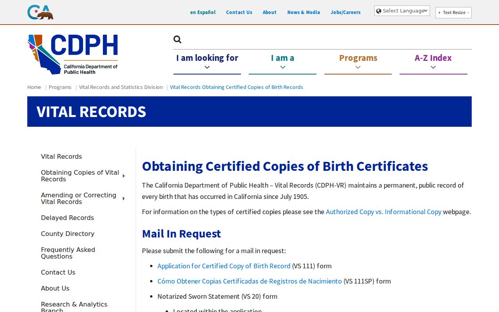Select Vital Records in the sidebar
499x312 pixels.
coord(62,156)
